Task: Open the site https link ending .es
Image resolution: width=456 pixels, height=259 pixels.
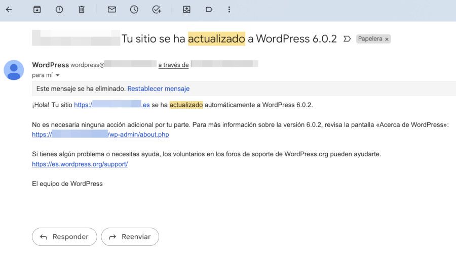Action: tap(112, 105)
